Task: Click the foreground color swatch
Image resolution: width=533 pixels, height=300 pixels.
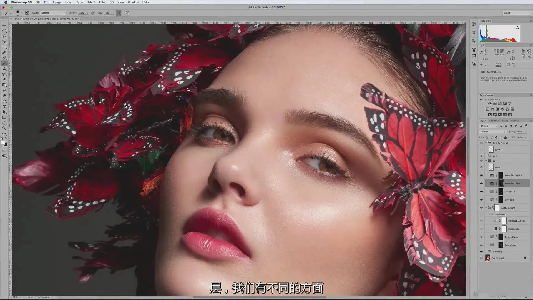Action: 3,143
